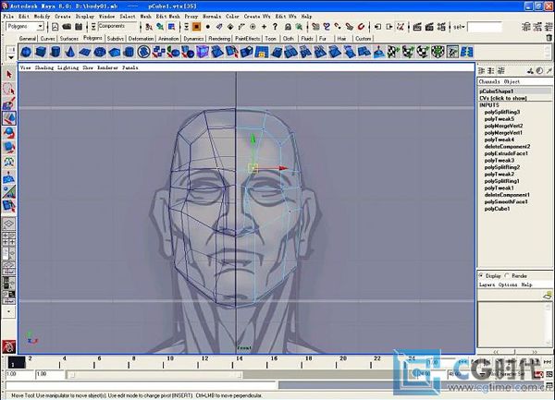The height and width of the screenshot is (400, 555).
Task: Open the Render current frame clapperboard icon
Action: pyautogui.click(x=417, y=27)
